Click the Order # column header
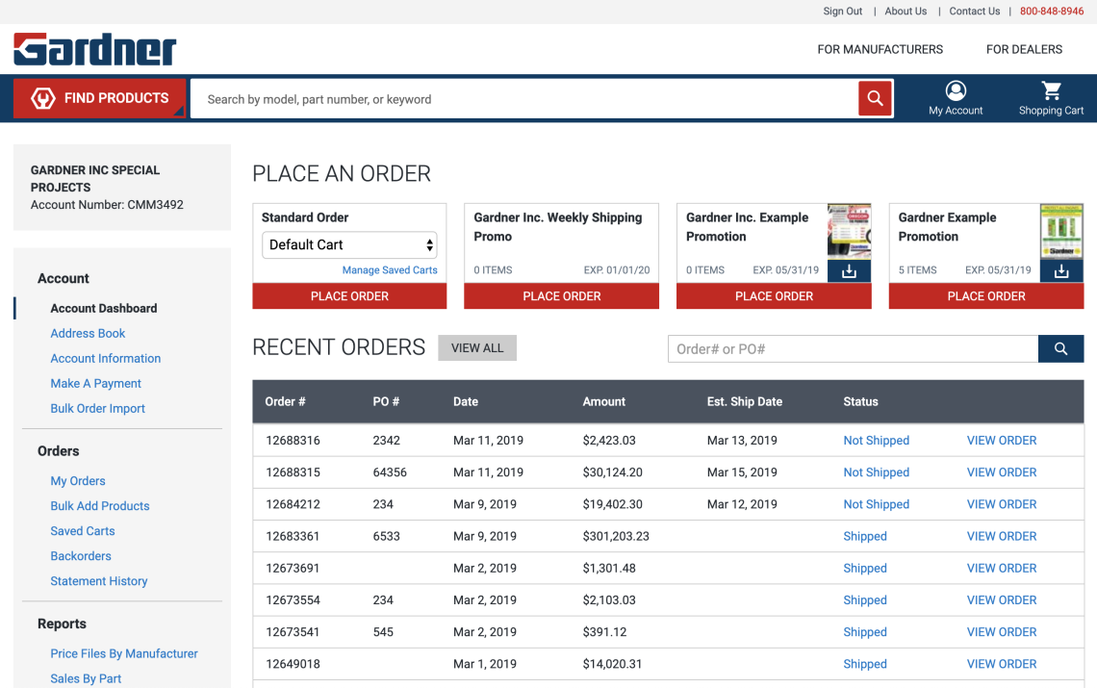This screenshot has height=688, width=1097. [285, 402]
